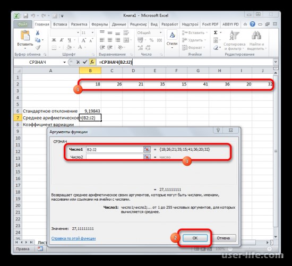This screenshot has width=292, height=266.
Task: Click the Cut scissors icon
Action: 38,33
